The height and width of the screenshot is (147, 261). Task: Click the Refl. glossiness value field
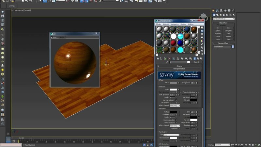click(x=172, y=95)
